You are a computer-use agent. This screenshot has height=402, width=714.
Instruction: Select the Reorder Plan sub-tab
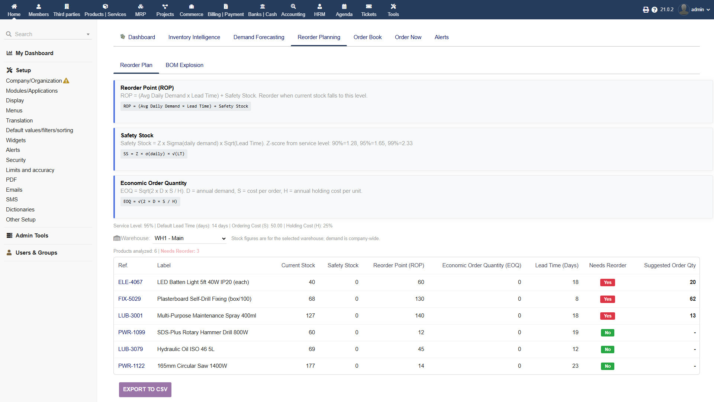[136, 65]
